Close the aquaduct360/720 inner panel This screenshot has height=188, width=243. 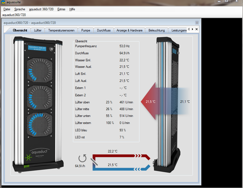pos(197,23)
